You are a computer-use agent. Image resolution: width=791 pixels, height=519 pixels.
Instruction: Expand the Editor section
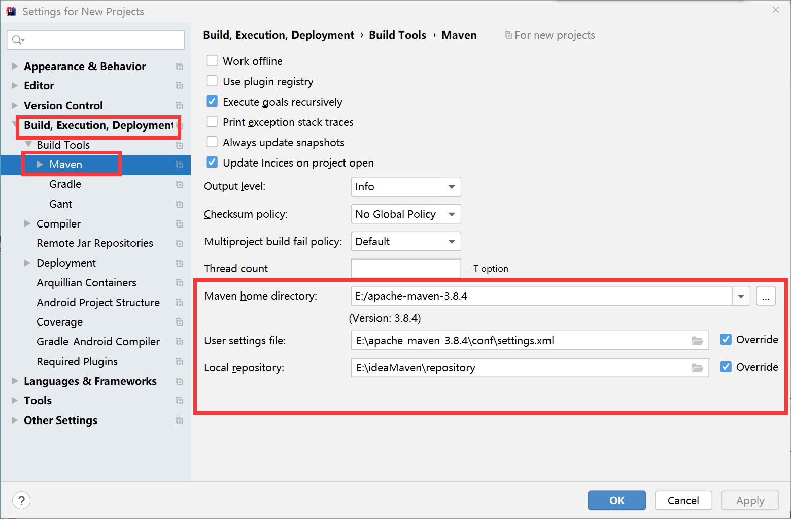[x=15, y=85]
